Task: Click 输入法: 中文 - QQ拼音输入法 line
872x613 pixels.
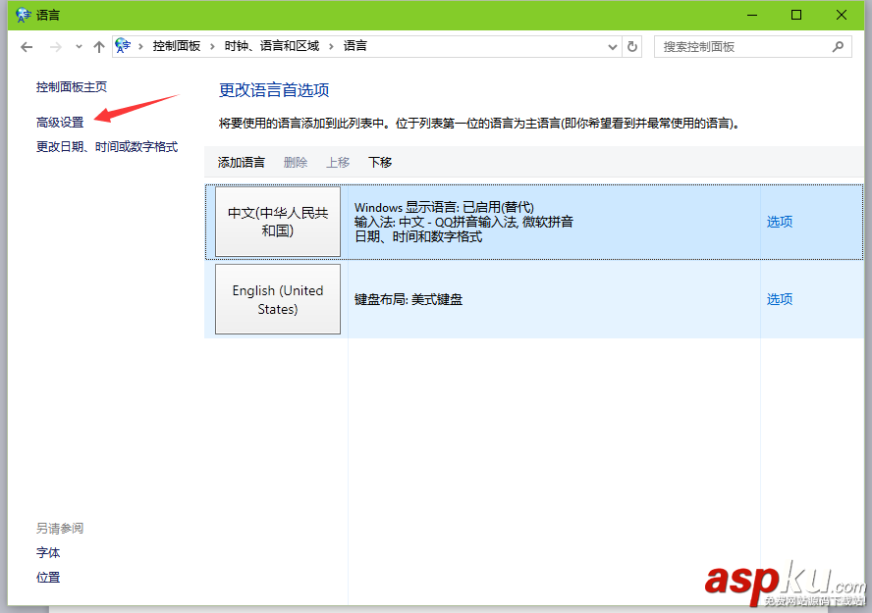Action: [x=463, y=222]
